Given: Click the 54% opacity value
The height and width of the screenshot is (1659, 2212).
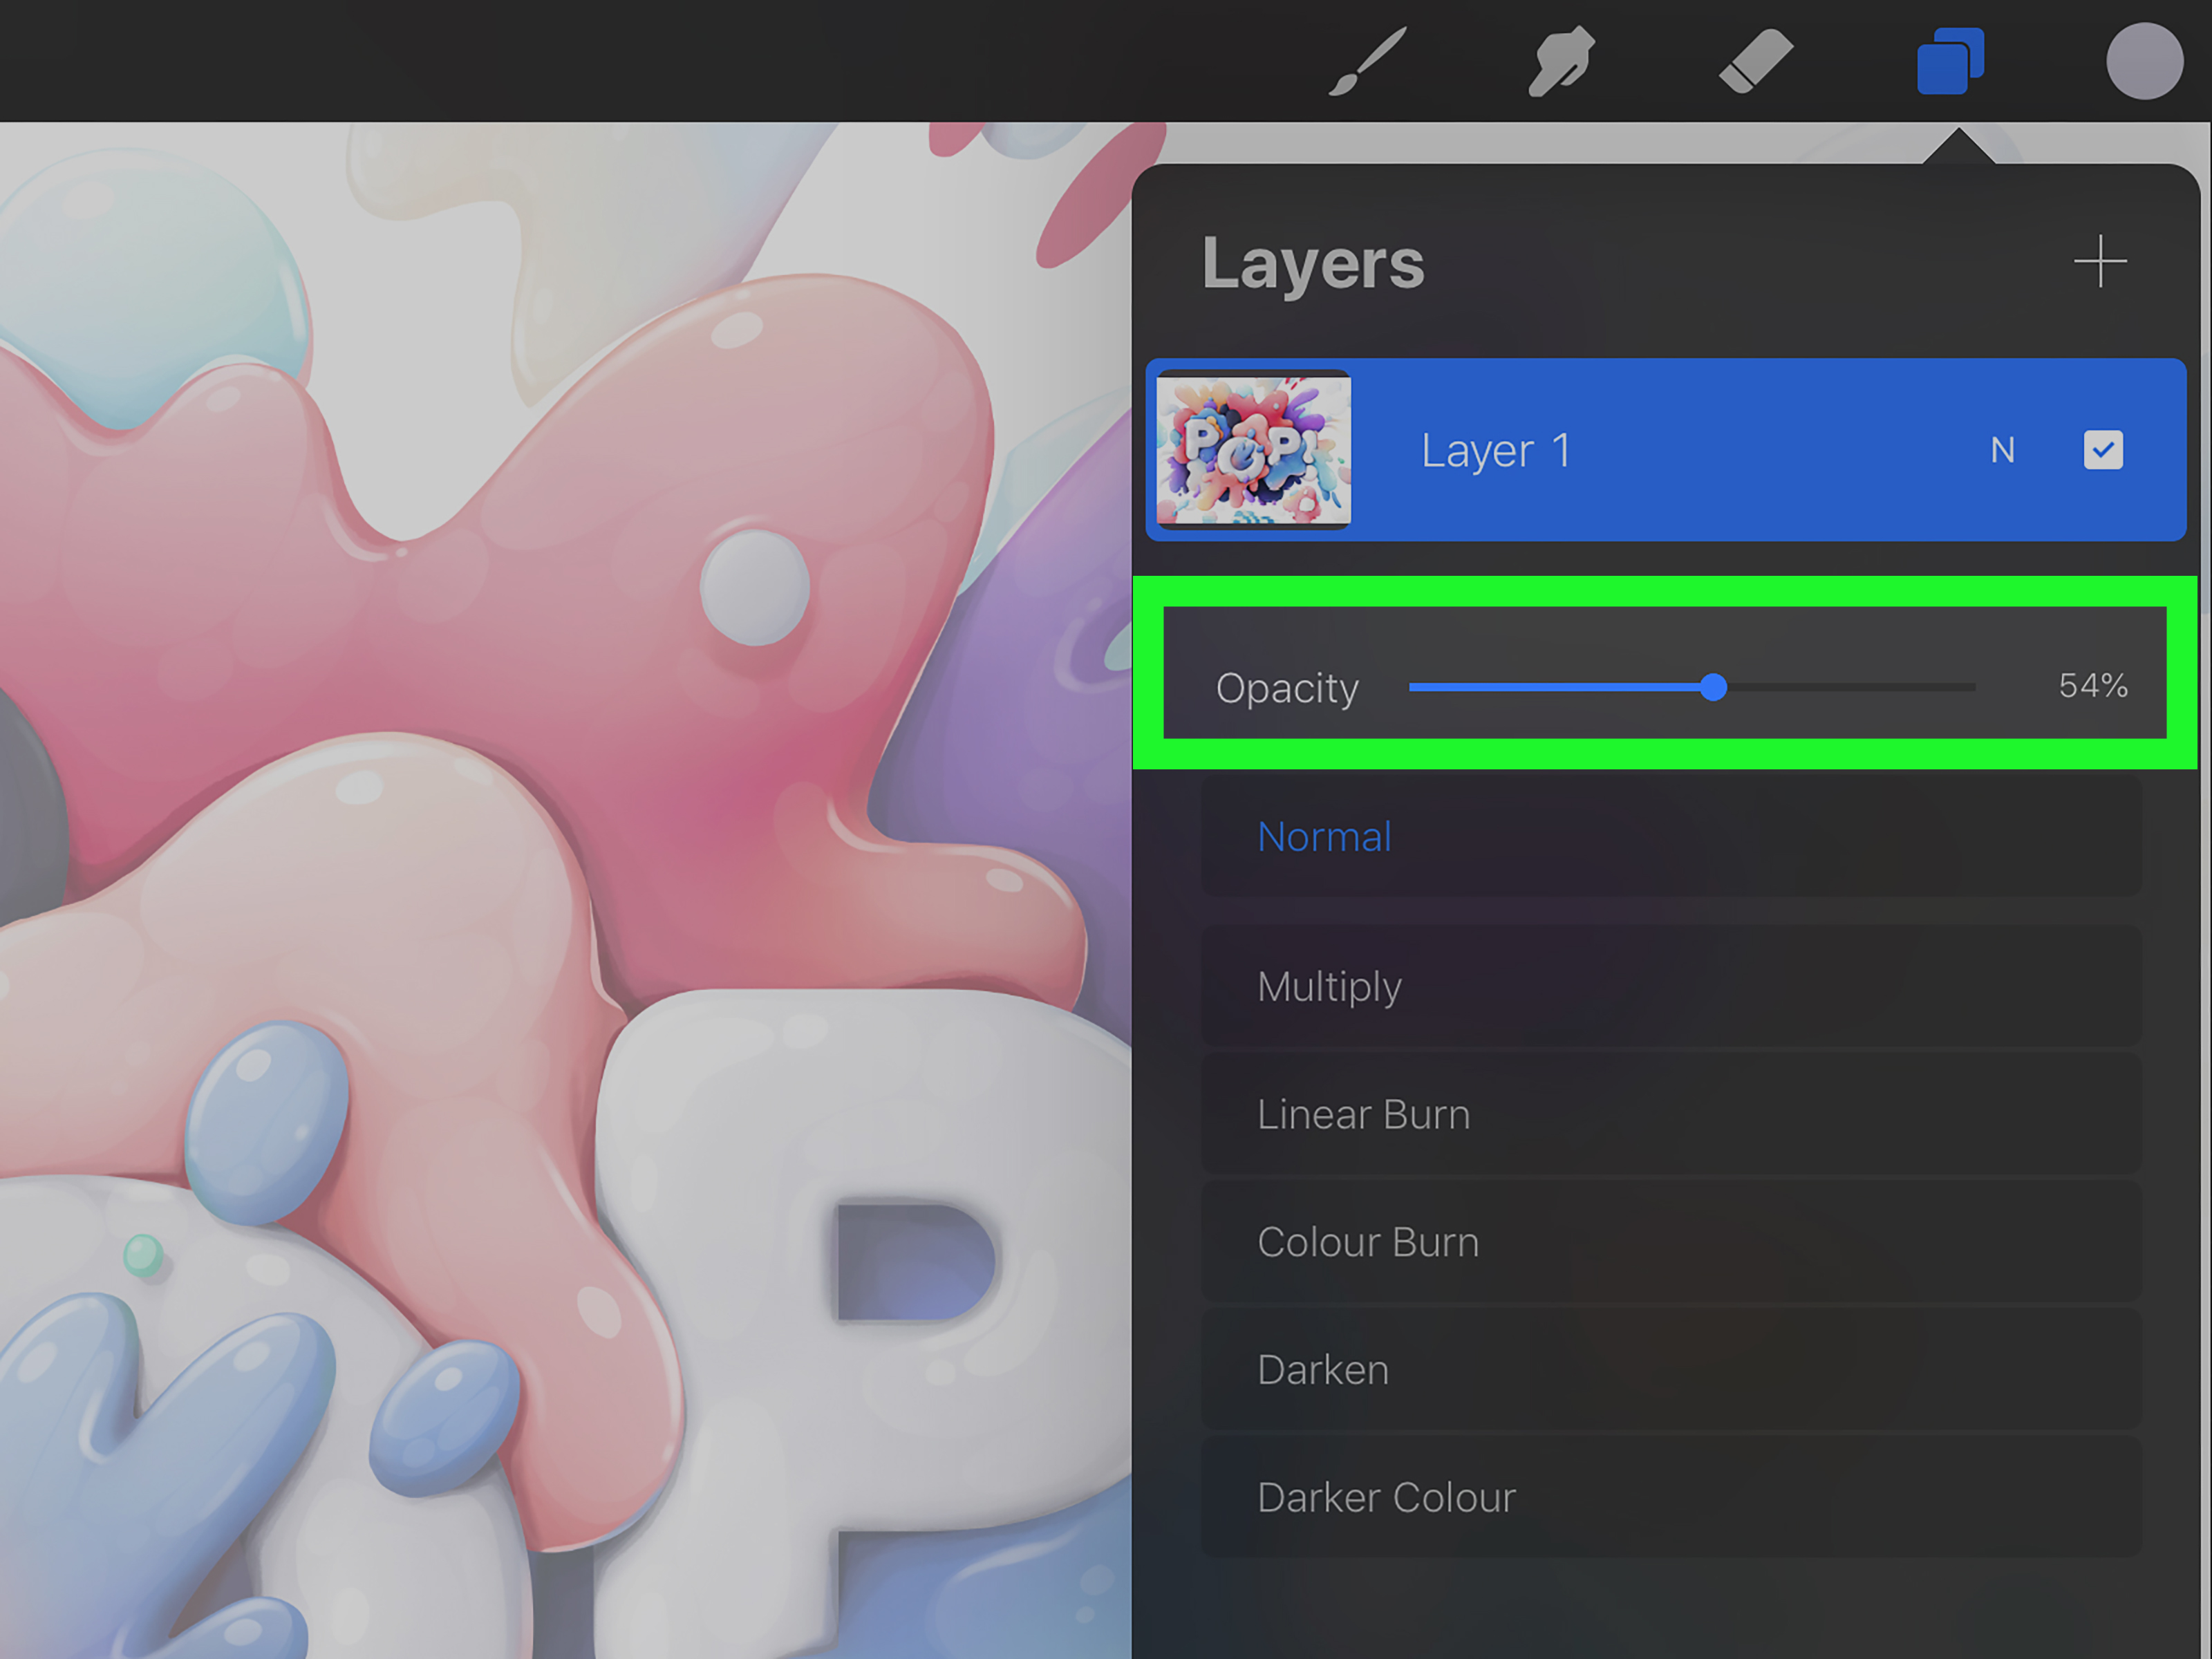Looking at the screenshot, I should [2092, 687].
